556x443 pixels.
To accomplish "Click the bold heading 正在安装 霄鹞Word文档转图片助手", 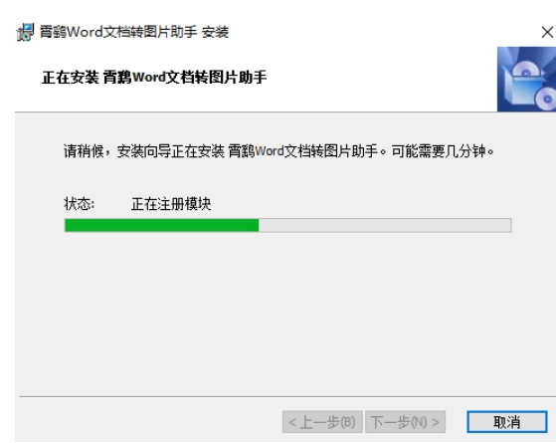I will pos(154,77).
